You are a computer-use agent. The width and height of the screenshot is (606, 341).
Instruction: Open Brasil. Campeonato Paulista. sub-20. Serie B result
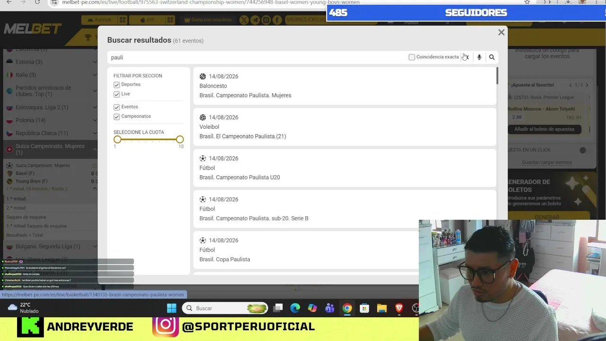click(345, 209)
